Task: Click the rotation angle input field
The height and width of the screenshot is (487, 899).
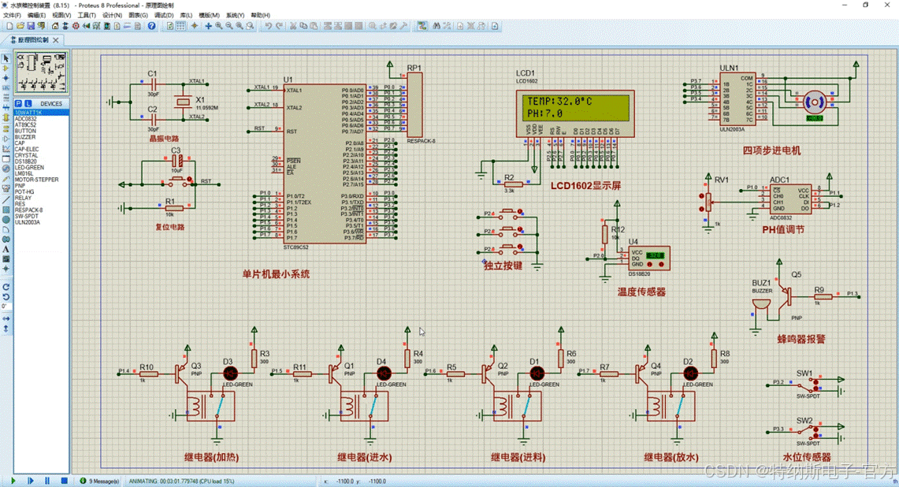Action: (x=6, y=307)
